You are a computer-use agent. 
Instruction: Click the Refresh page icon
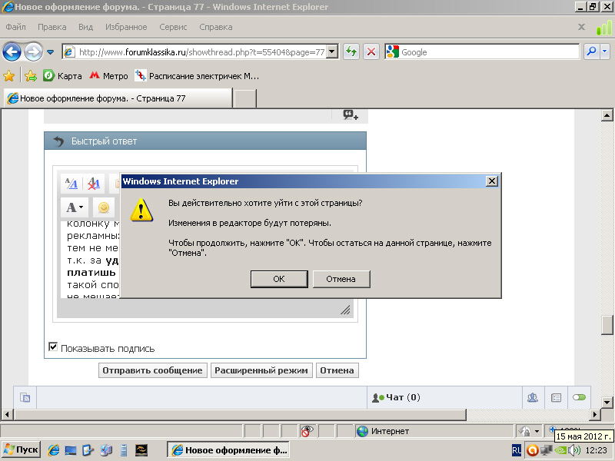(x=351, y=52)
